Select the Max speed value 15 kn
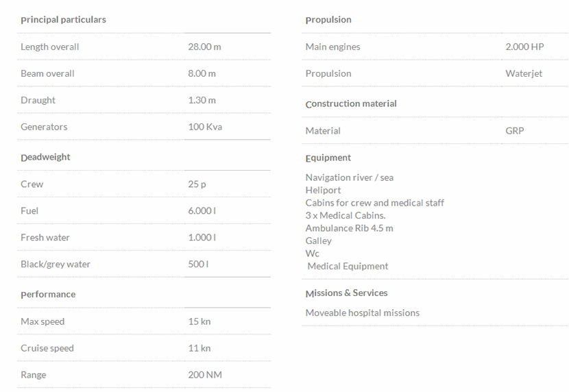 click(x=199, y=321)
